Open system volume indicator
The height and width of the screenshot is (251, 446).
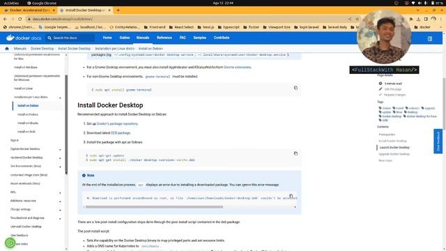420,3
